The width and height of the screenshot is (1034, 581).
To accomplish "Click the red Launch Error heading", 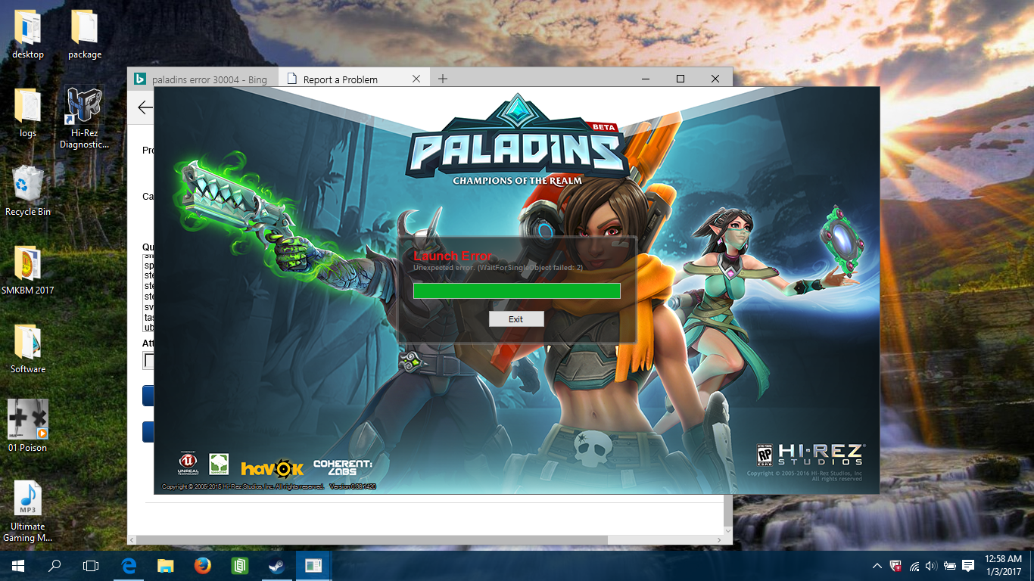I will (x=453, y=256).
